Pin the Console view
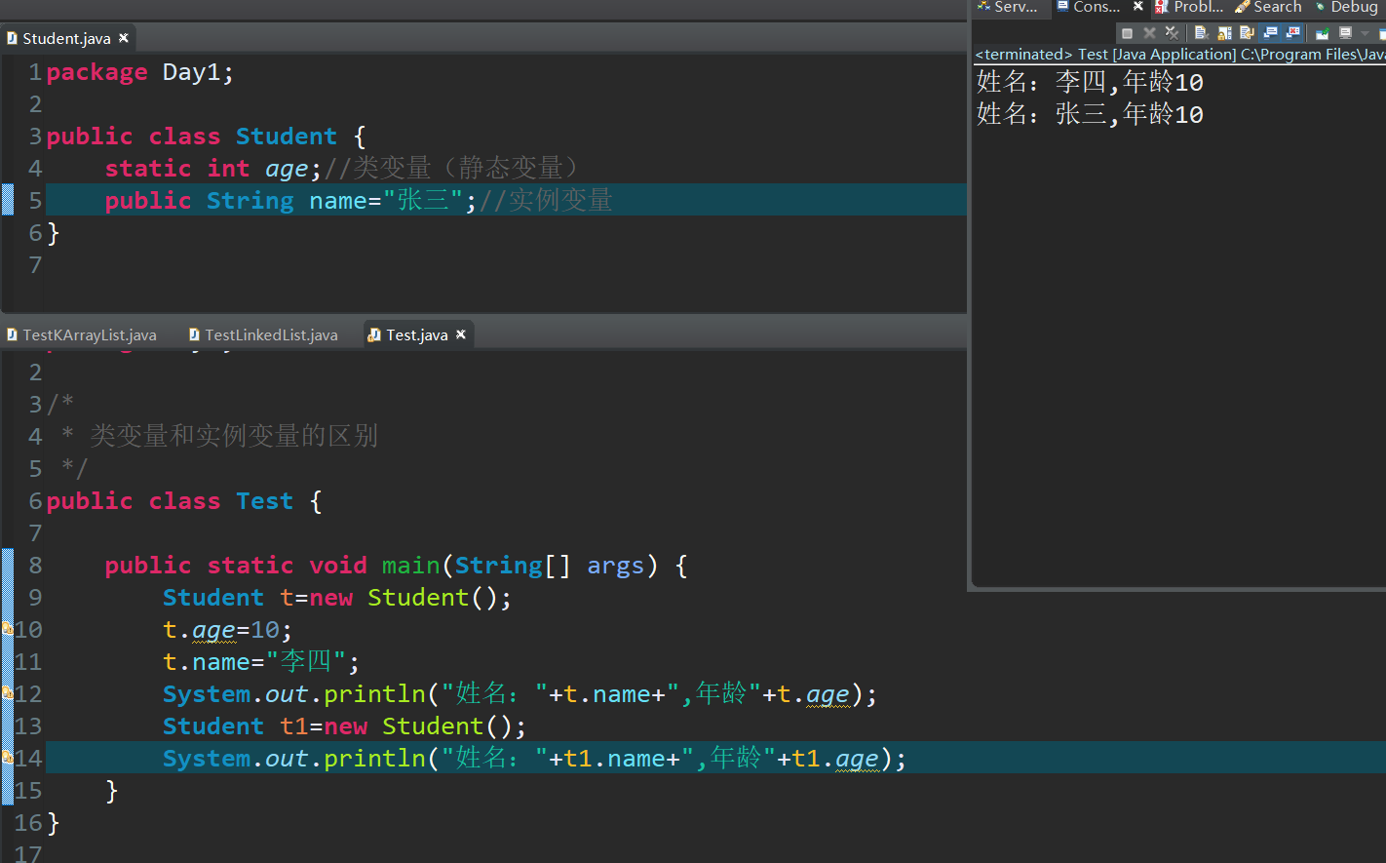The height and width of the screenshot is (863, 1386). tap(1323, 33)
